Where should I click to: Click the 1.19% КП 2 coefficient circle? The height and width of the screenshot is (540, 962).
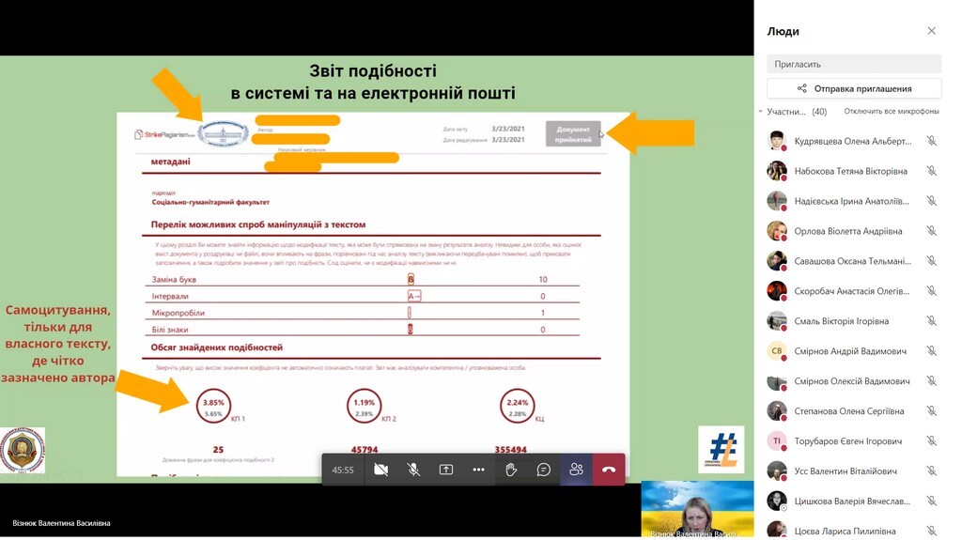pos(364,407)
